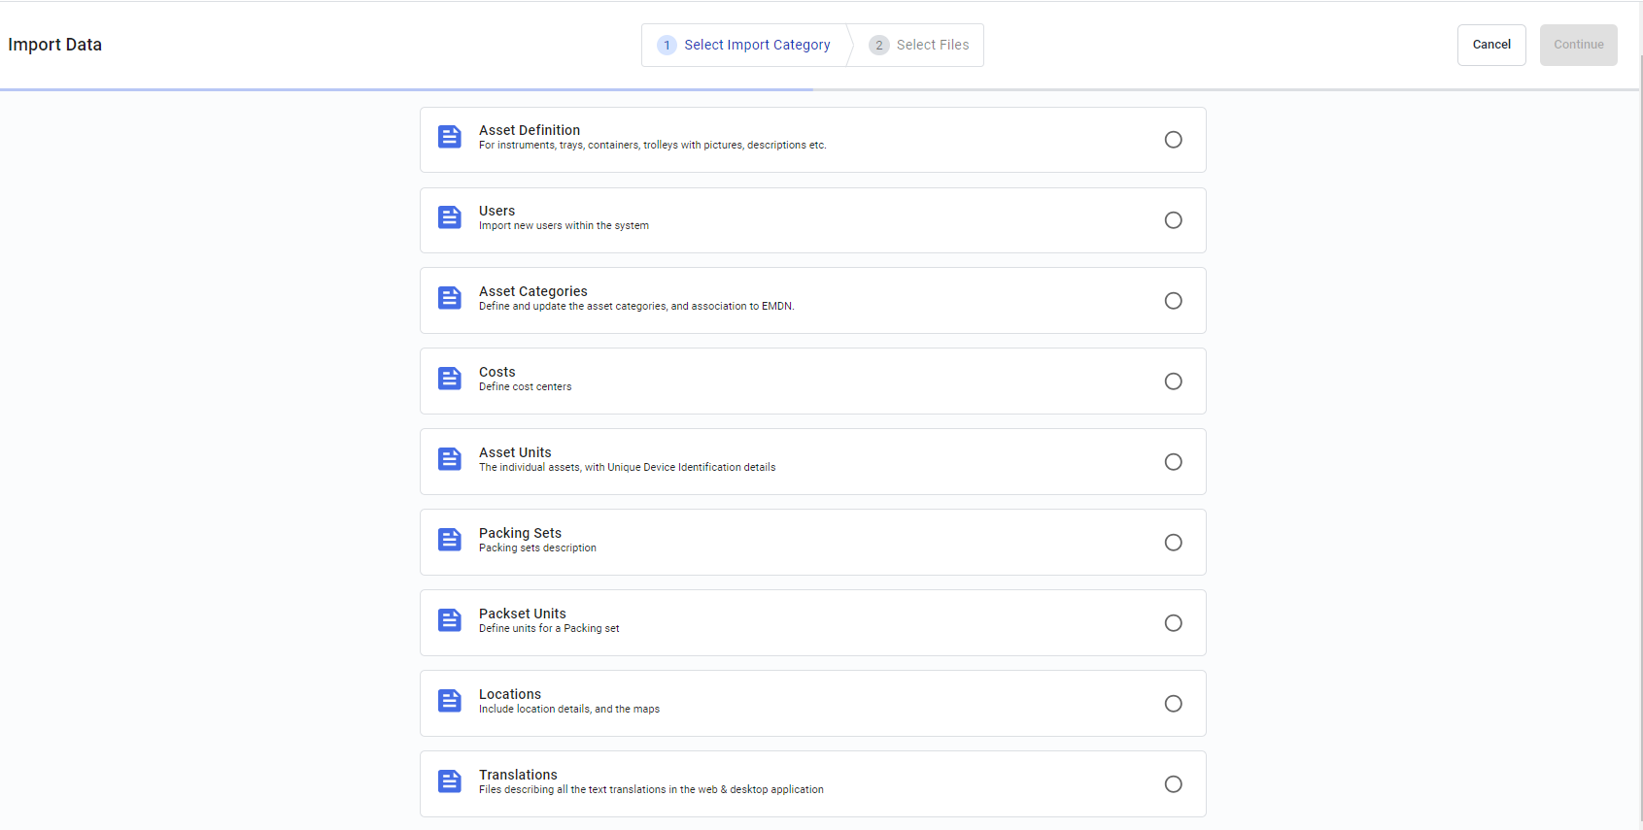Click the Locations document icon

450,701
